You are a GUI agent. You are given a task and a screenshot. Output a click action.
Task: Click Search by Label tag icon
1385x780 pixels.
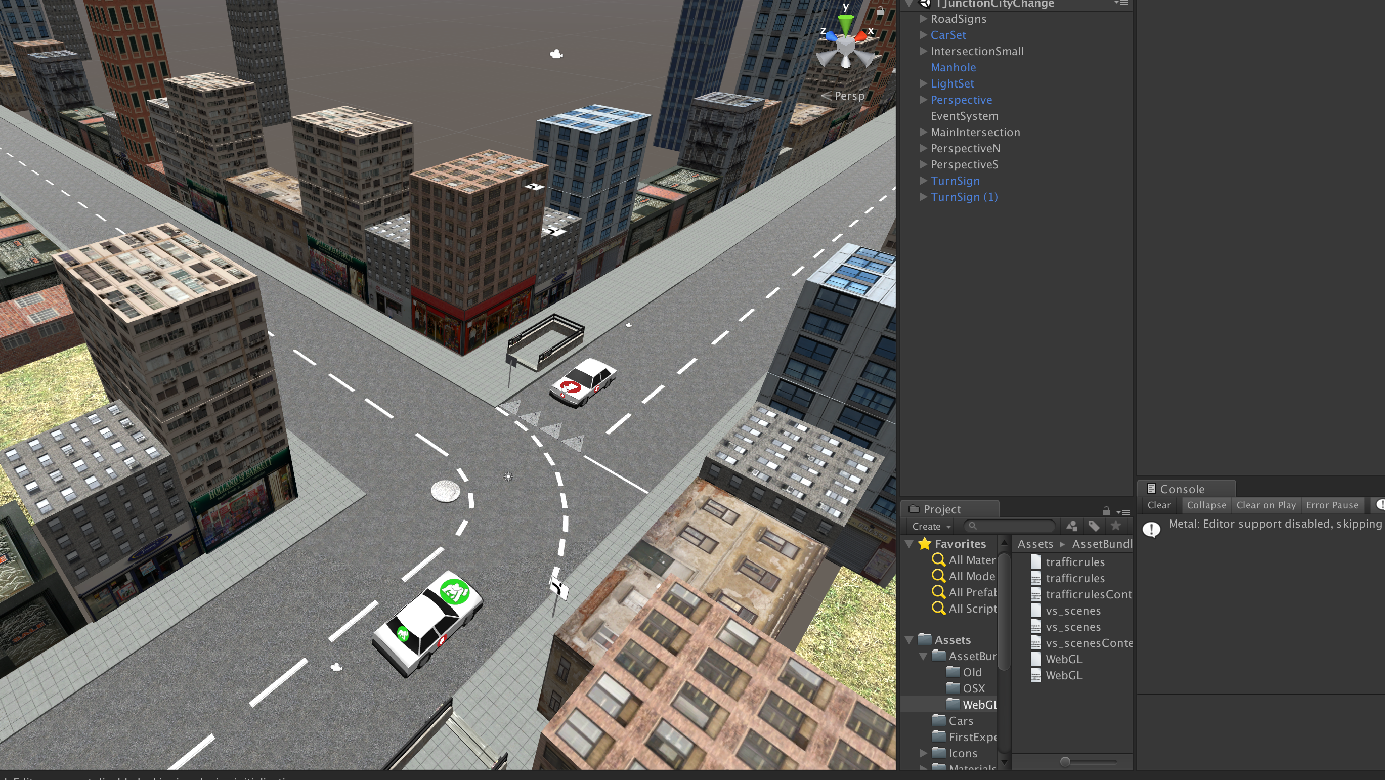coord(1094,526)
